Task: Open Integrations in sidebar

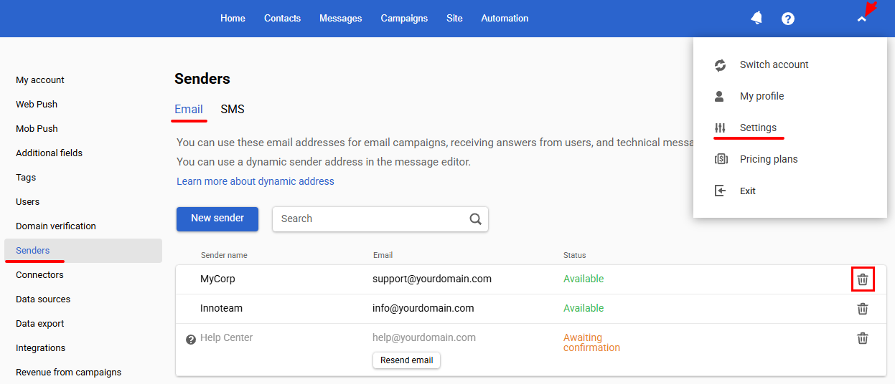Action: click(41, 348)
